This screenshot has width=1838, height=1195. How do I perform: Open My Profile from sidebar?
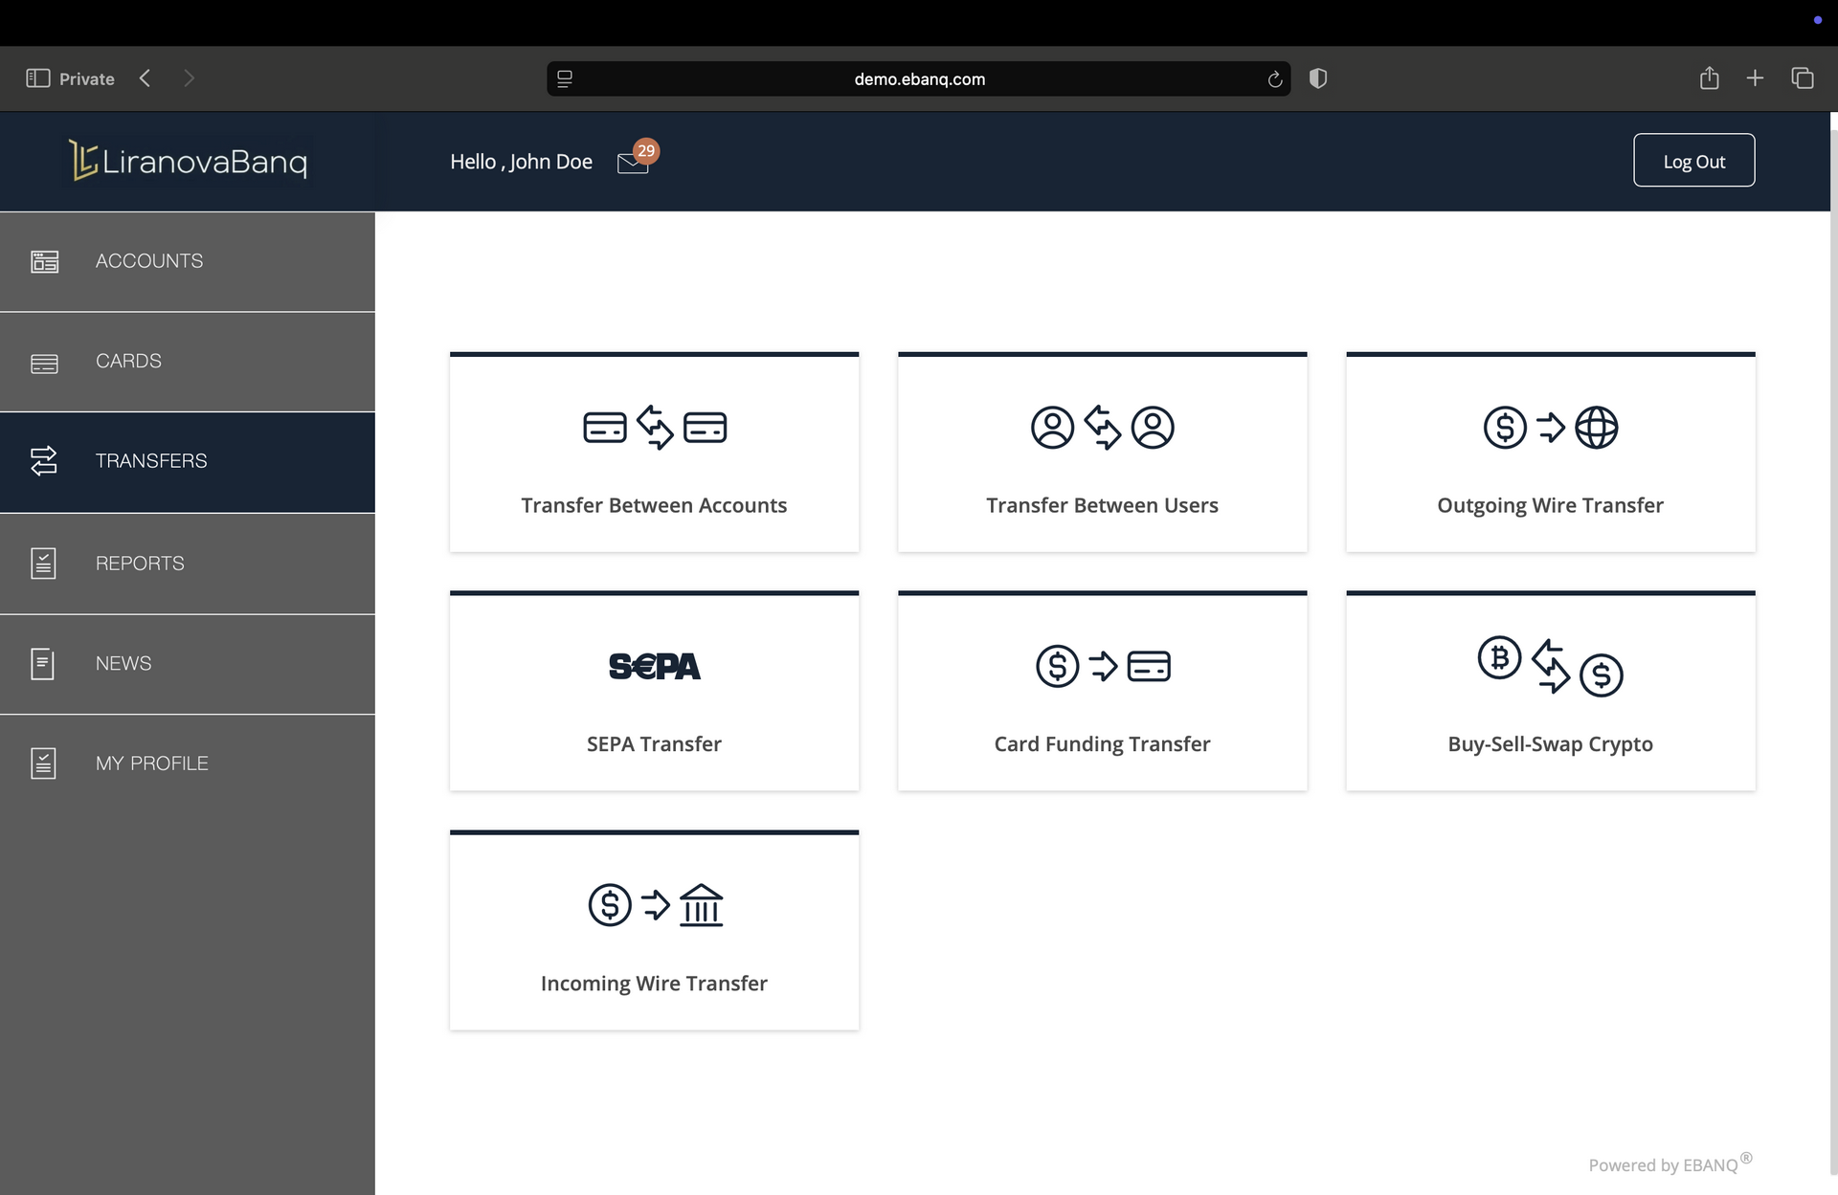click(x=152, y=763)
